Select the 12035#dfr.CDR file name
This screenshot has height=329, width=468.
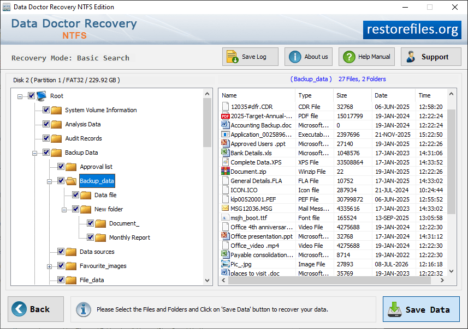tap(252, 107)
